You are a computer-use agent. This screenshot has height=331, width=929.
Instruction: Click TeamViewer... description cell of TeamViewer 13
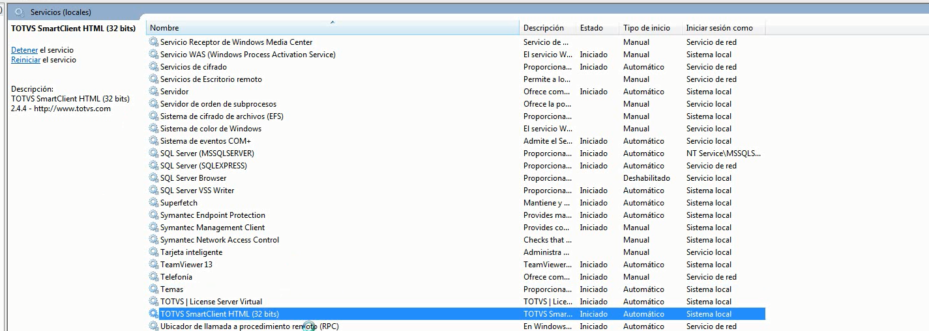tap(548, 265)
